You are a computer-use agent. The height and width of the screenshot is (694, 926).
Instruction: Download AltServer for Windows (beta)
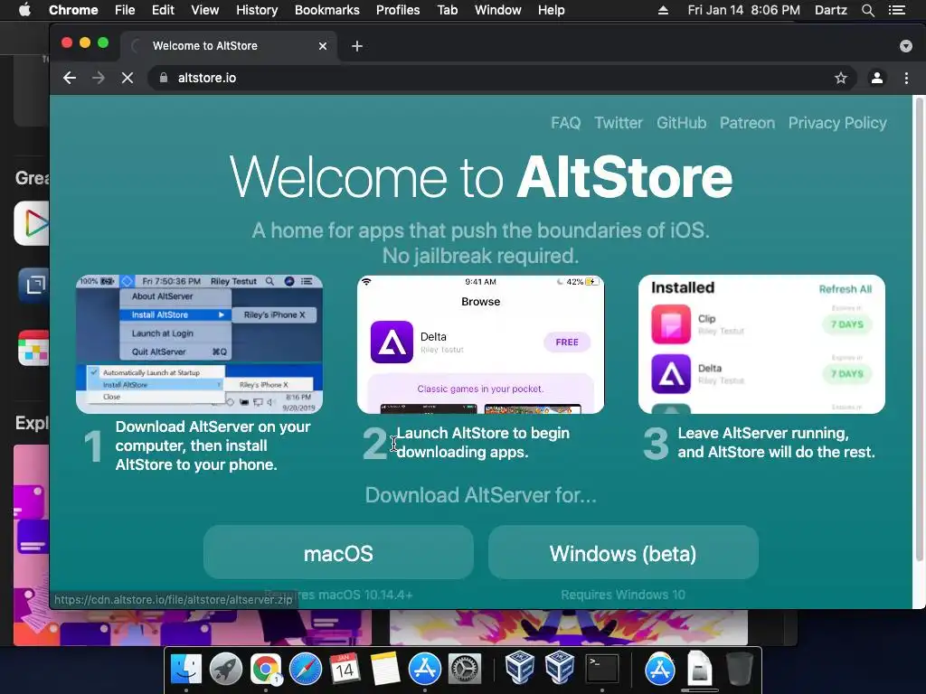[623, 552]
